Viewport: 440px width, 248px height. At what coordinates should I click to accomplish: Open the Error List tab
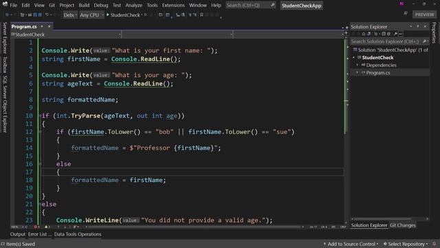[39, 234]
